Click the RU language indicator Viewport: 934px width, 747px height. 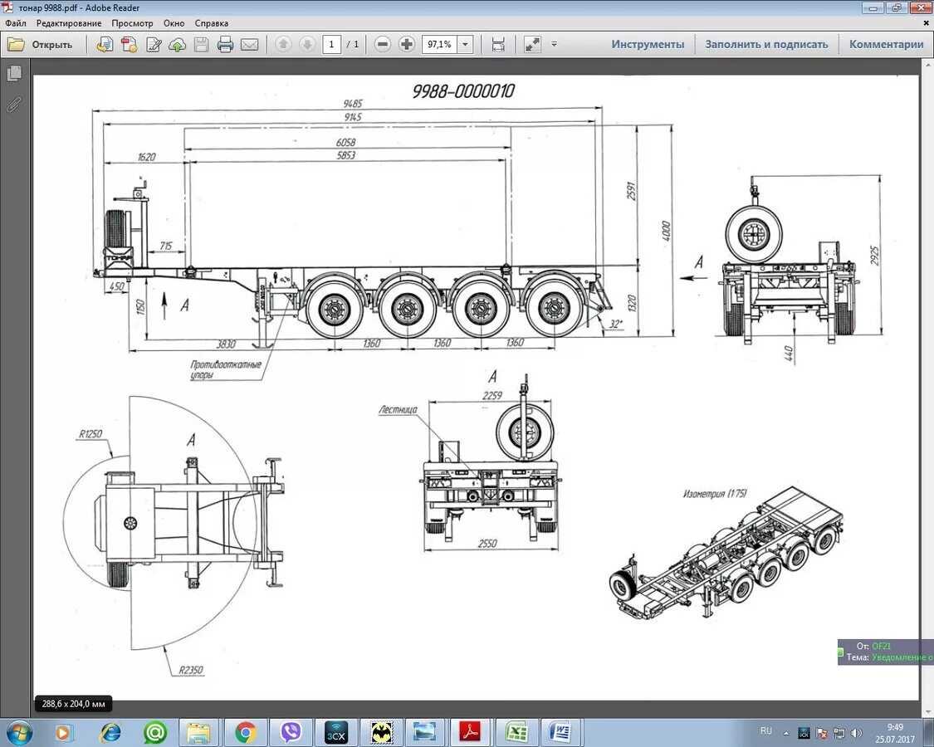coord(766,731)
